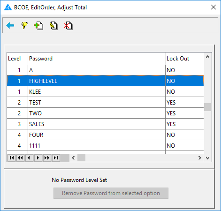
Task: Click the vertical scrollbar down arrow
Action: tap(208, 158)
